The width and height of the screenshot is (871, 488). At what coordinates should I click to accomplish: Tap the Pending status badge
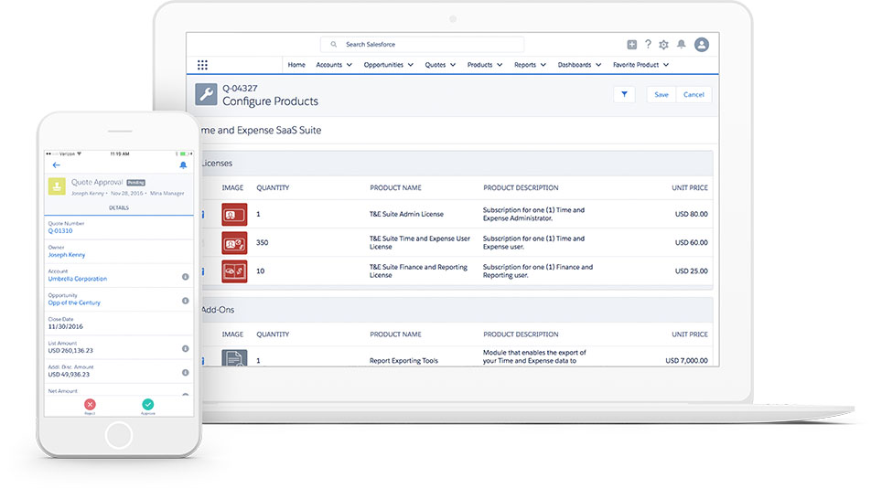pos(136,183)
